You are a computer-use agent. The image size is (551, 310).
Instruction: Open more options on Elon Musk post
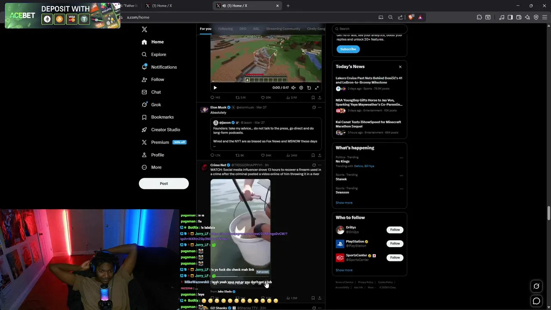point(319,107)
